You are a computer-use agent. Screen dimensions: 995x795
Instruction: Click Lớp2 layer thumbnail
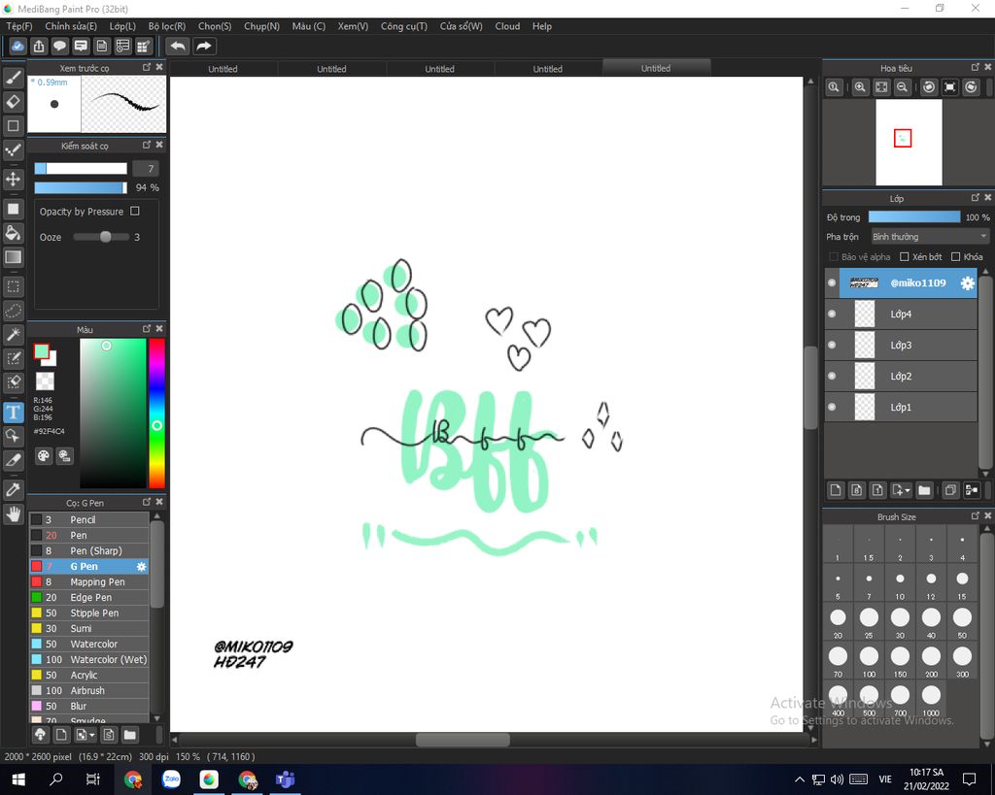click(864, 376)
